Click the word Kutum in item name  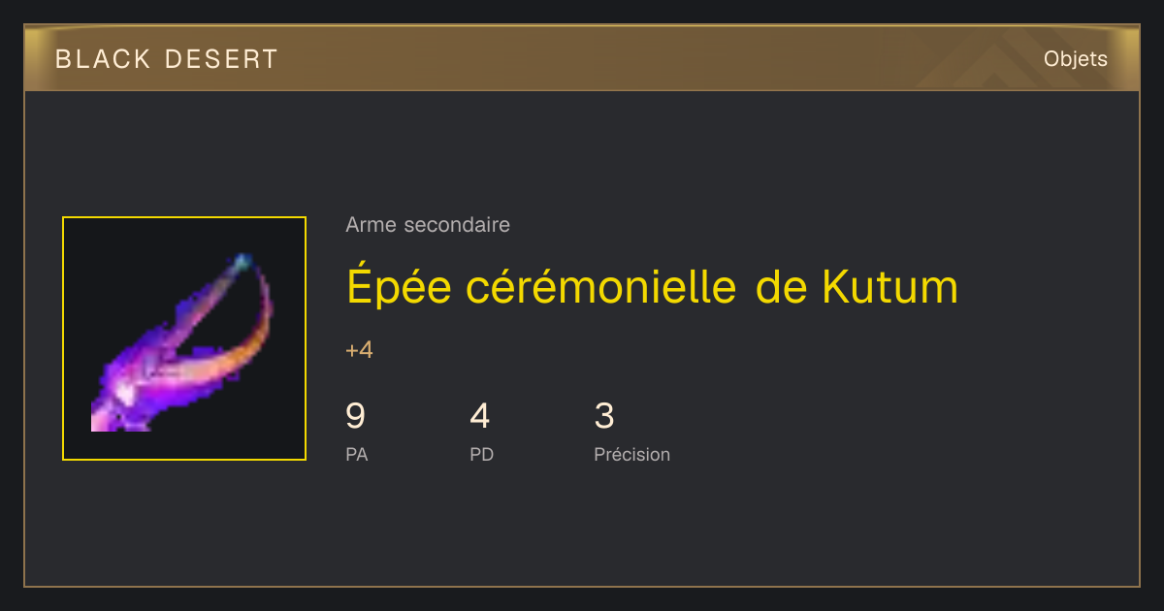889,287
